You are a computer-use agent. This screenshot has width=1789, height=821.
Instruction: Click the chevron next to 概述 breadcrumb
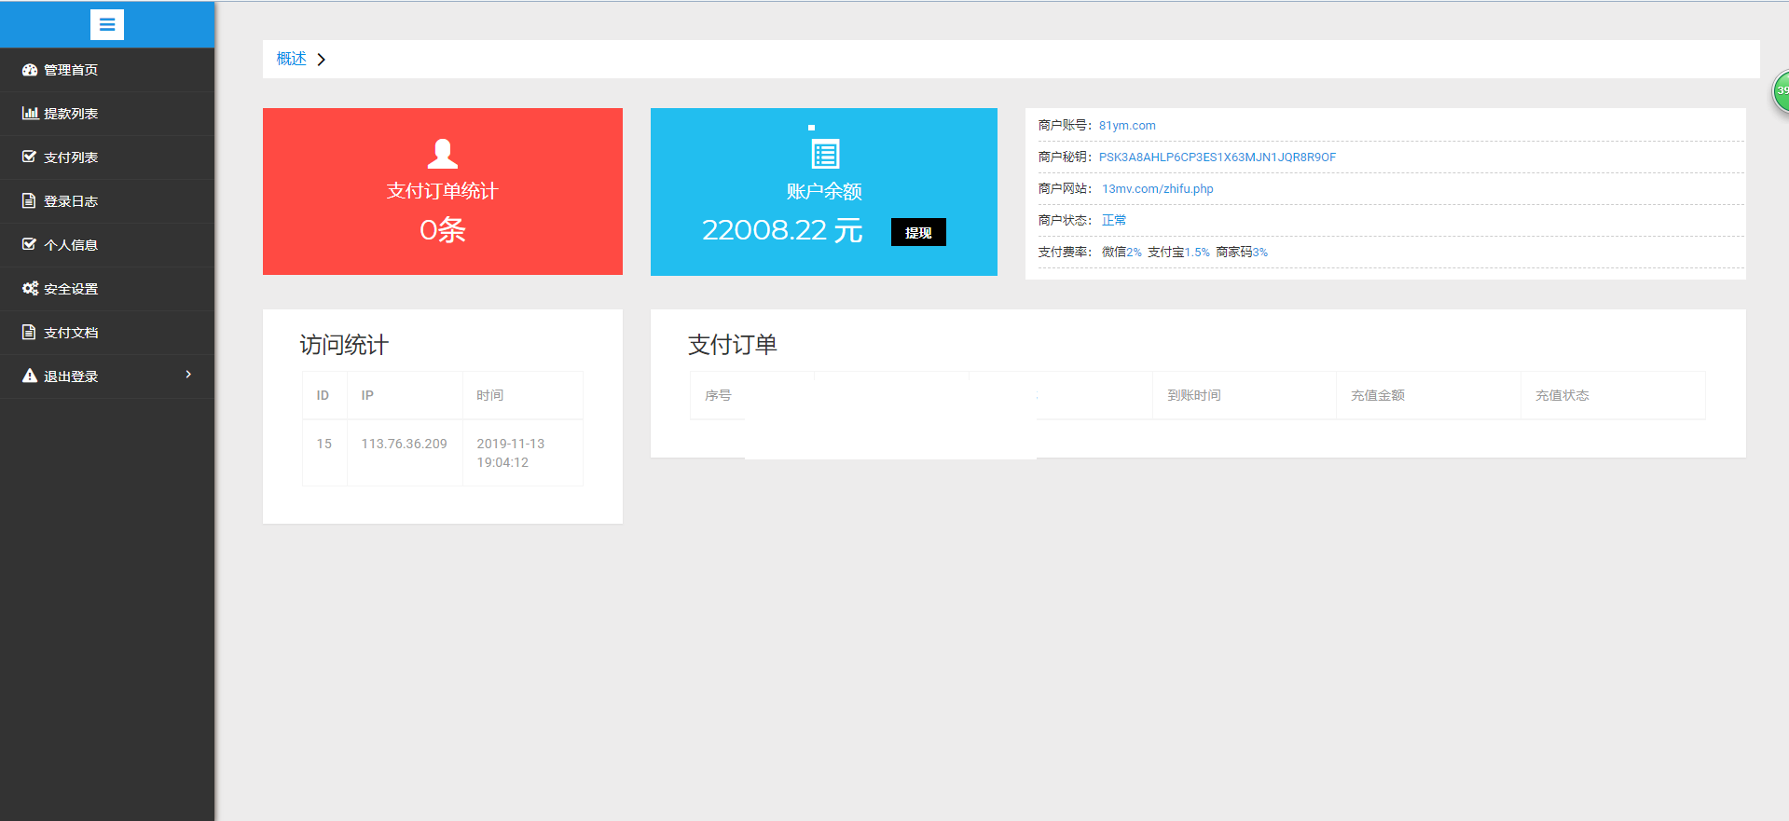point(322,60)
